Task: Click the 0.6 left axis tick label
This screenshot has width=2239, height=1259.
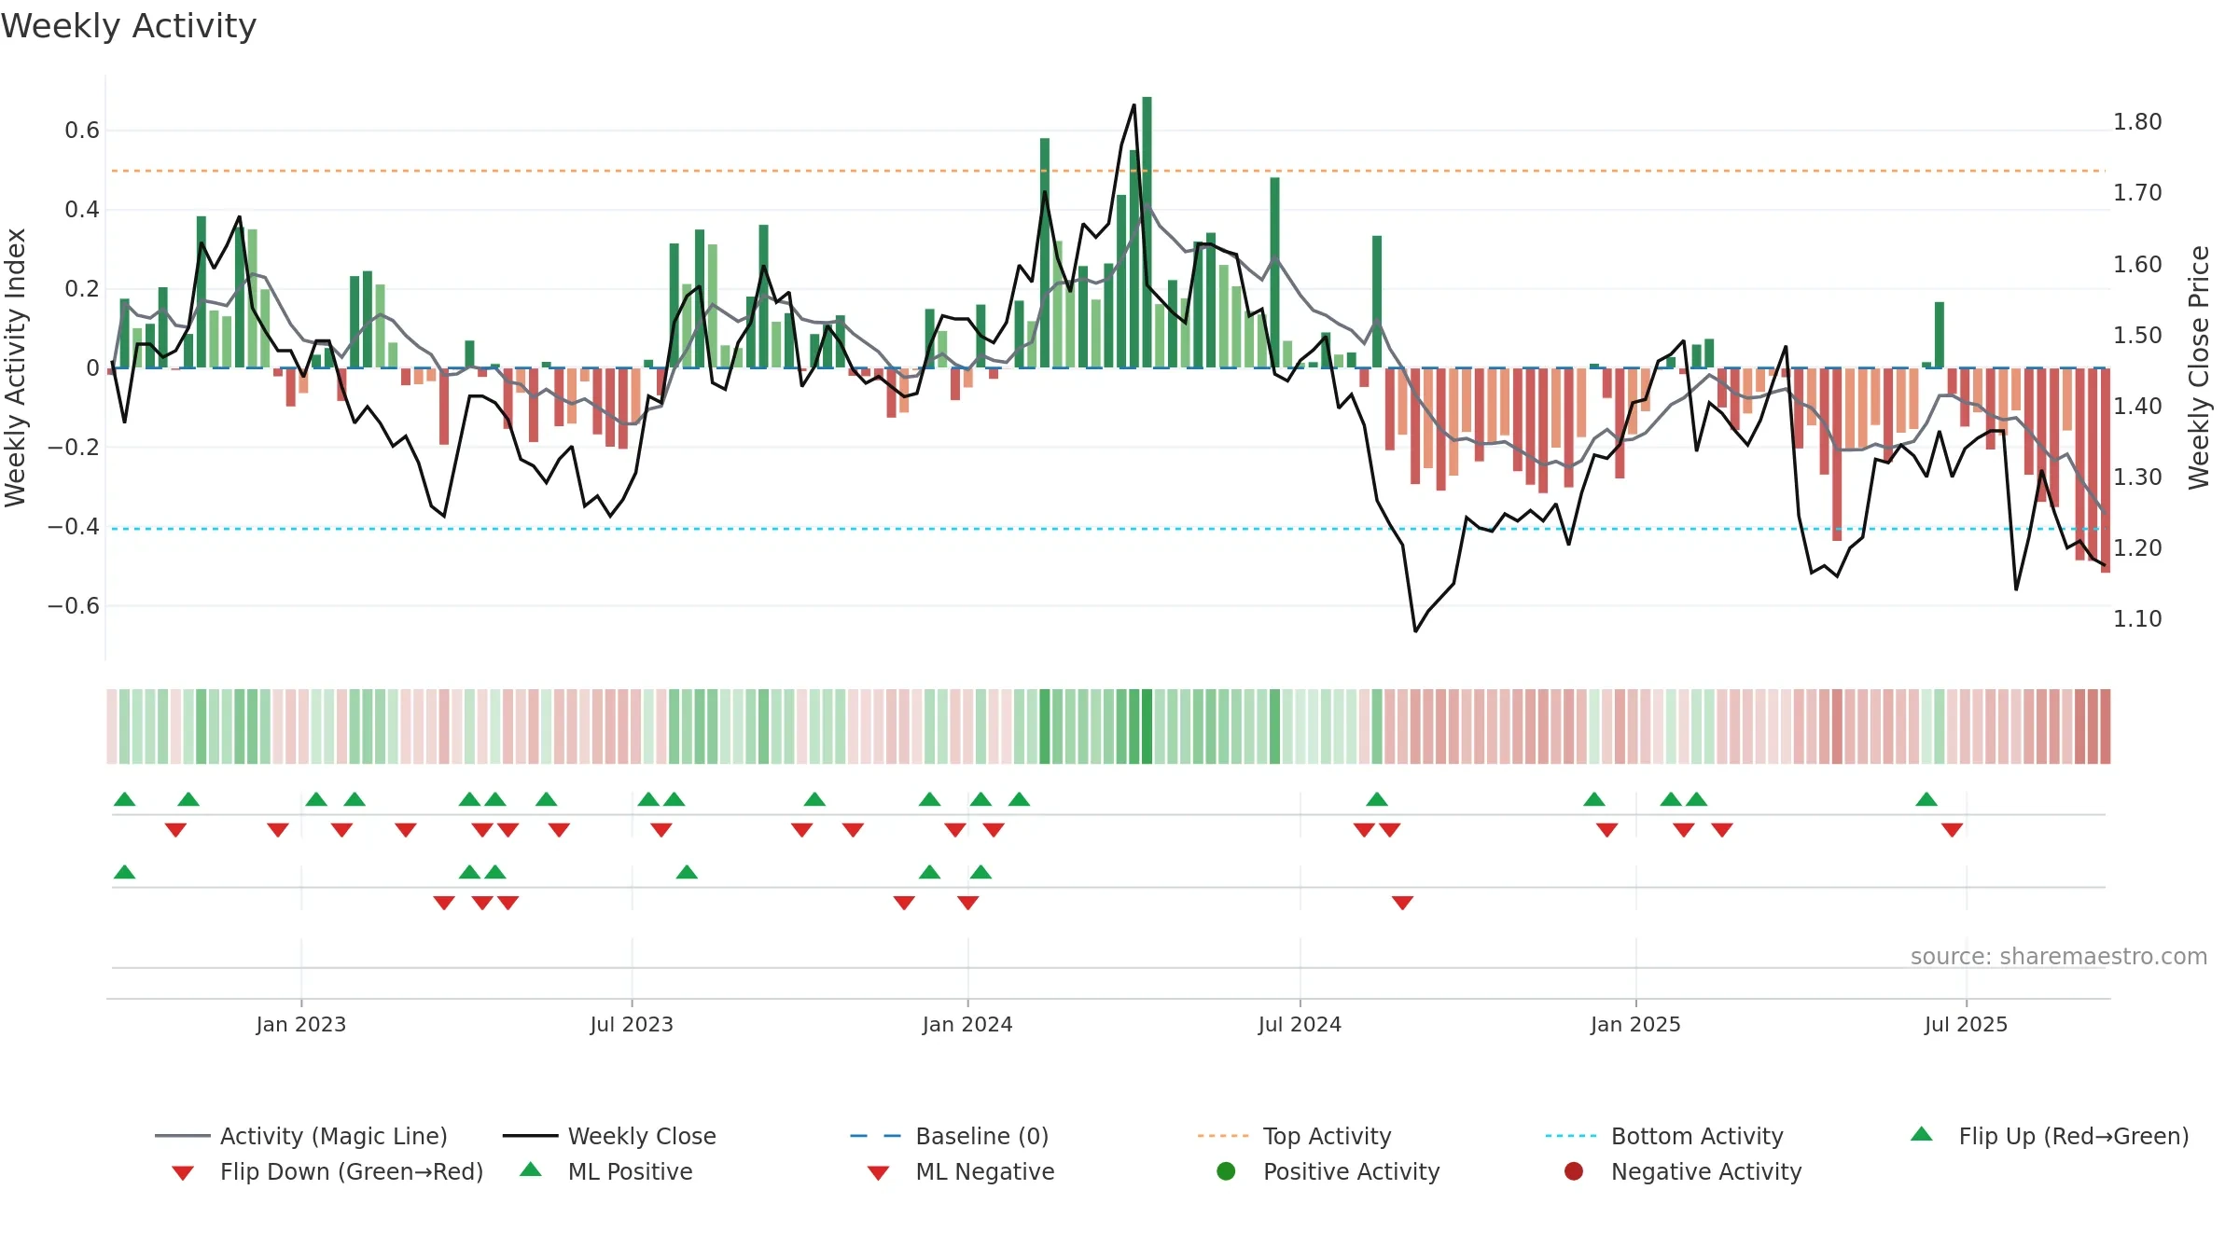Action: [x=82, y=131]
